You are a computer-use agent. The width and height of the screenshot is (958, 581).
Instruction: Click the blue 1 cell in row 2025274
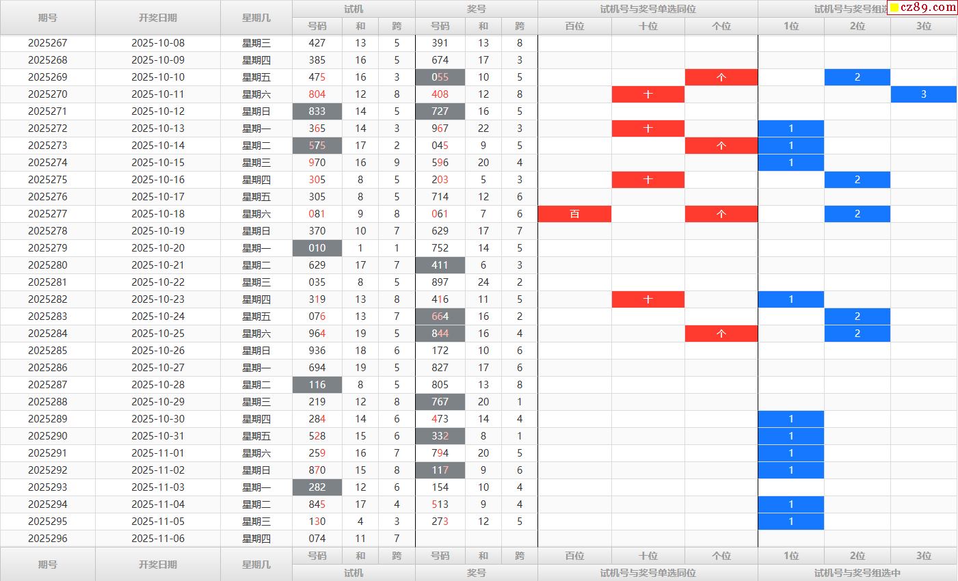tap(791, 163)
